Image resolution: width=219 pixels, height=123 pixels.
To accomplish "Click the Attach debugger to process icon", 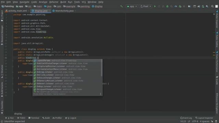I will (x=180, y=6).
